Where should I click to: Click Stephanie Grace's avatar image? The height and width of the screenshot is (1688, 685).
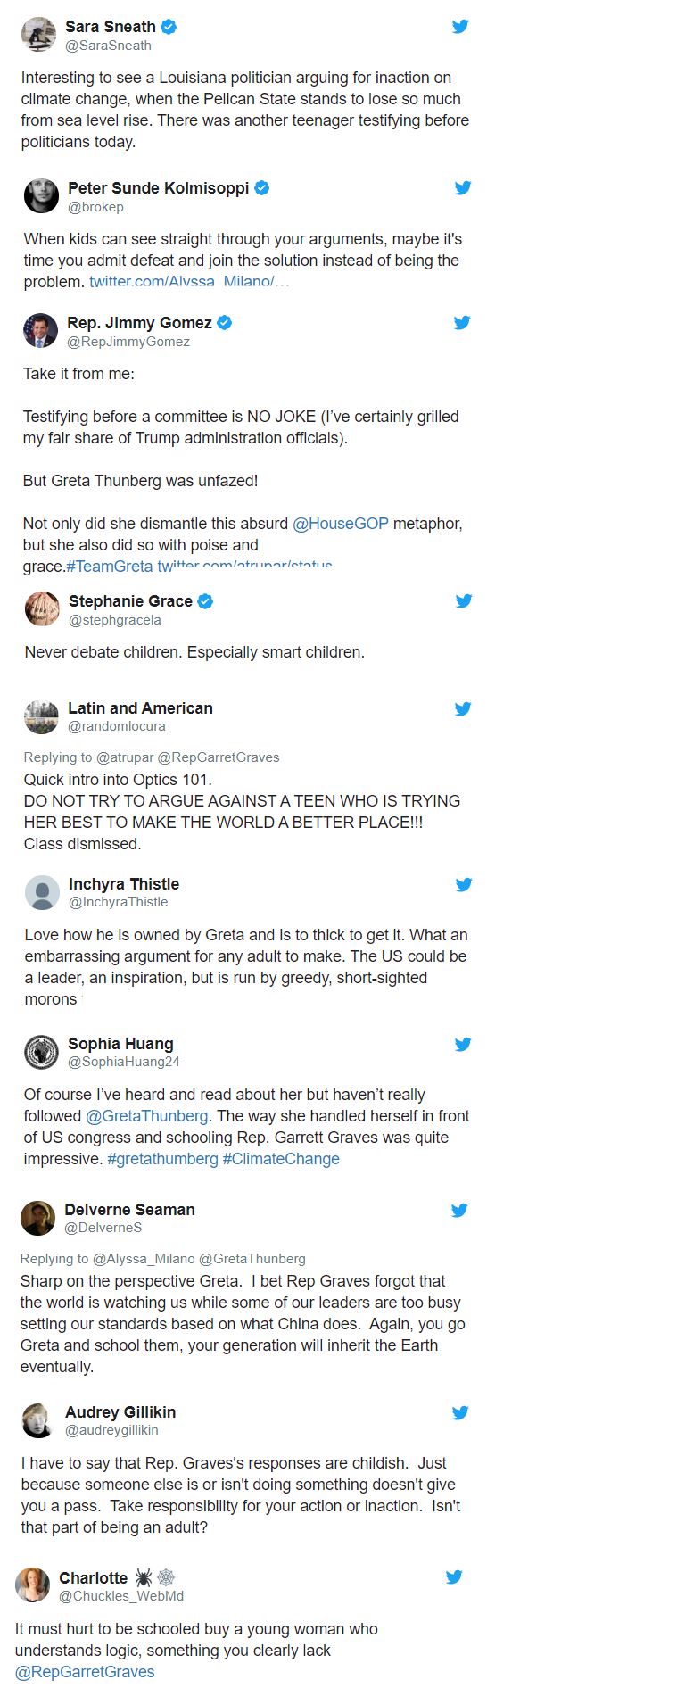point(42,609)
